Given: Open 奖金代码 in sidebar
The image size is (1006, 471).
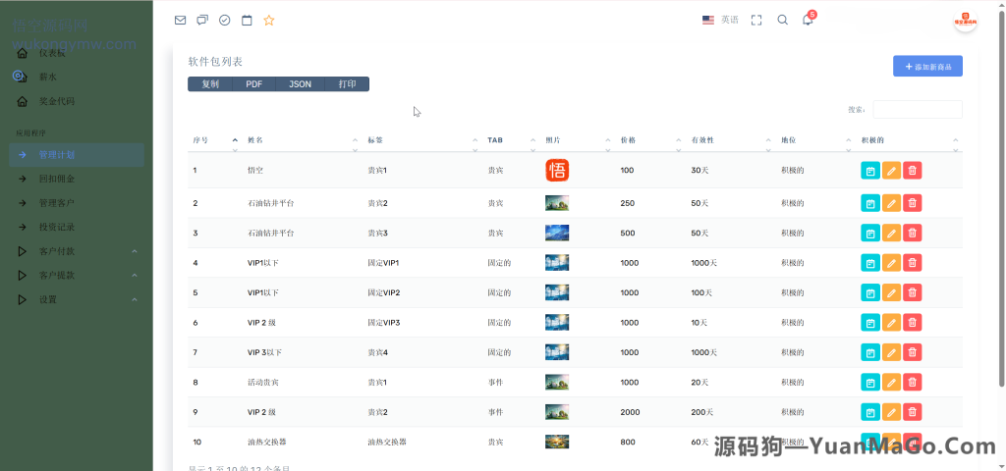Looking at the screenshot, I should [77, 101].
